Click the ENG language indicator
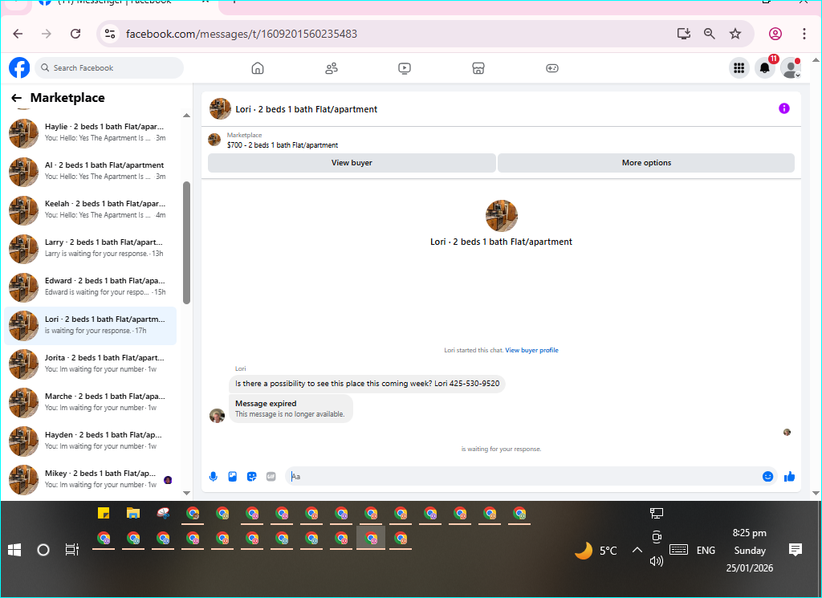The width and height of the screenshot is (822, 598). pos(706,551)
